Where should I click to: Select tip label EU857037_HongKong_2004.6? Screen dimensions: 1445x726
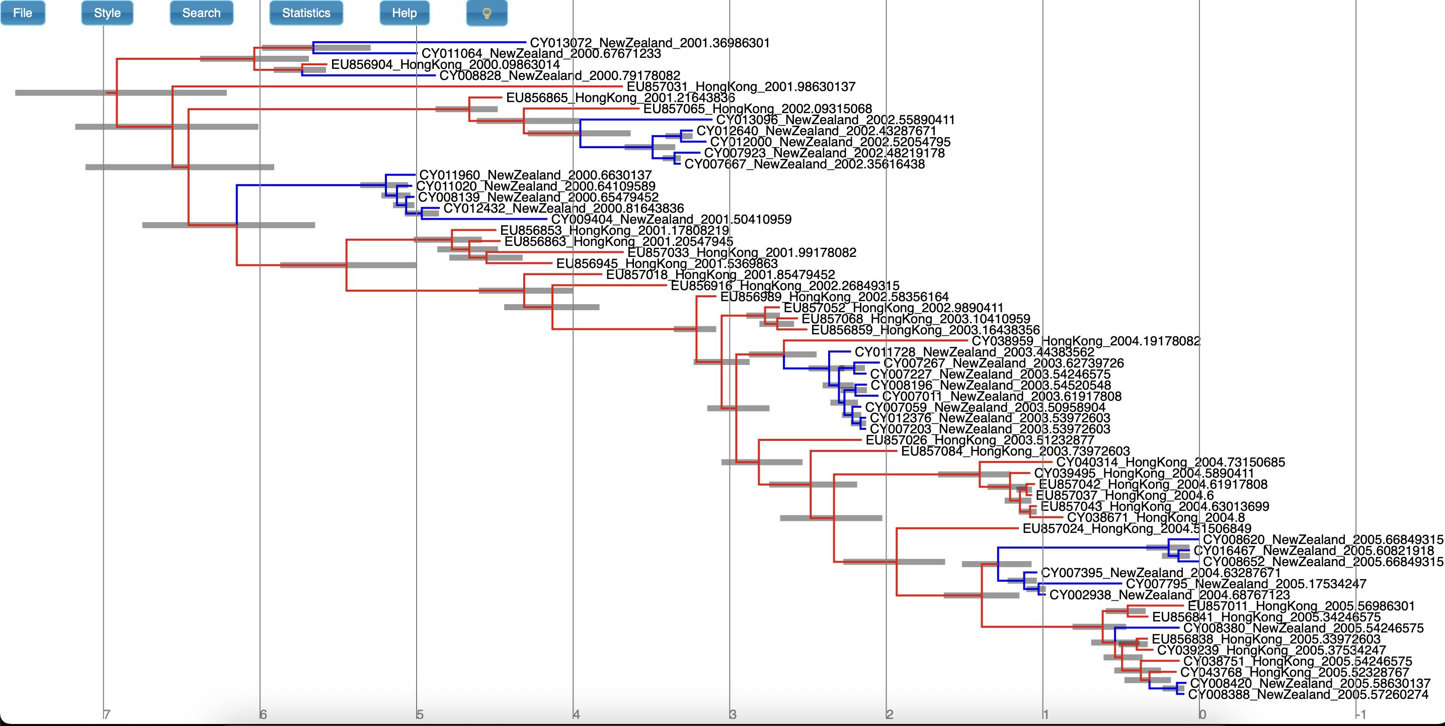[1125, 496]
